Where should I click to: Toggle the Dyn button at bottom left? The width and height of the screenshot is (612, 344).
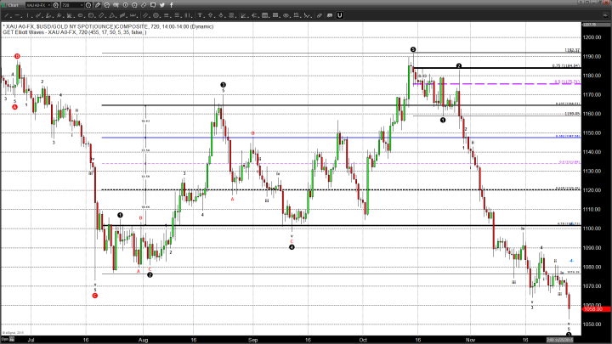coord(6,337)
